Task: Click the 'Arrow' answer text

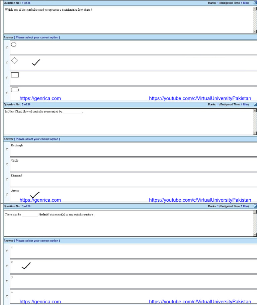Action: click(15, 191)
